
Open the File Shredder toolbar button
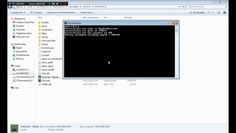[197, 13]
